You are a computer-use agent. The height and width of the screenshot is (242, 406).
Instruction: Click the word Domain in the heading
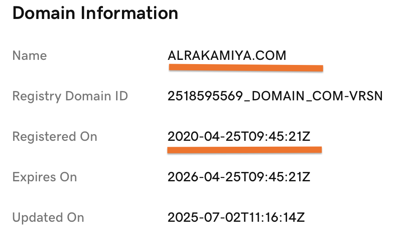coord(44,13)
